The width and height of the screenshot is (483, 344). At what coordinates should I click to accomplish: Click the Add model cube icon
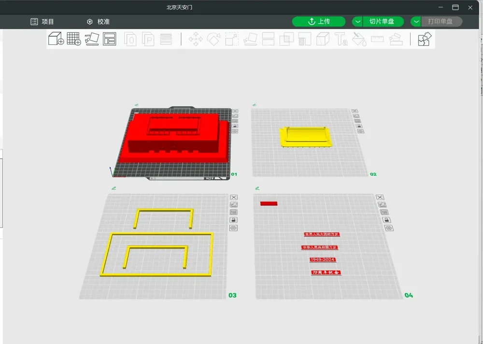point(56,39)
